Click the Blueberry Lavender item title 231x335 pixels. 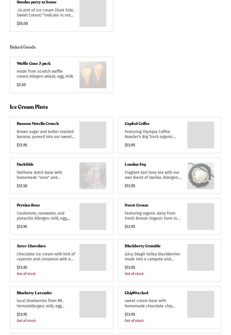[x=34, y=293]
